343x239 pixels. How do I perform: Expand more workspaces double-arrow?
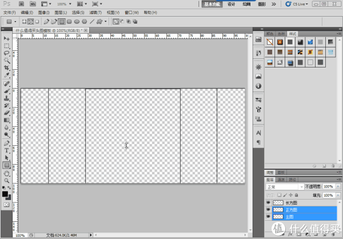click(x=274, y=4)
